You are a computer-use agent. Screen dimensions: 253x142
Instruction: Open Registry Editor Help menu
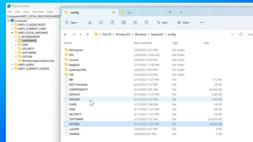(50, 12)
